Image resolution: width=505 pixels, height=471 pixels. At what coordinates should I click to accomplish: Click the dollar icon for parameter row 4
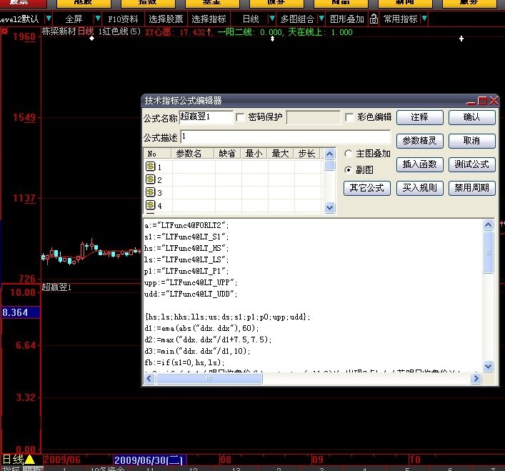pos(150,205)
